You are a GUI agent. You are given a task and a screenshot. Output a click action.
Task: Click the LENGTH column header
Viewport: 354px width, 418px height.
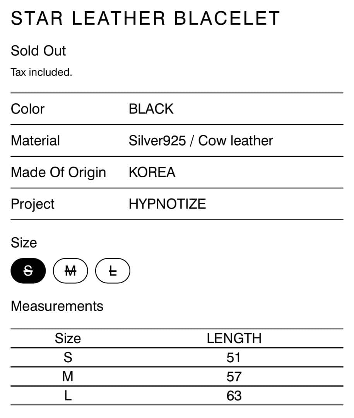point(234,338)
